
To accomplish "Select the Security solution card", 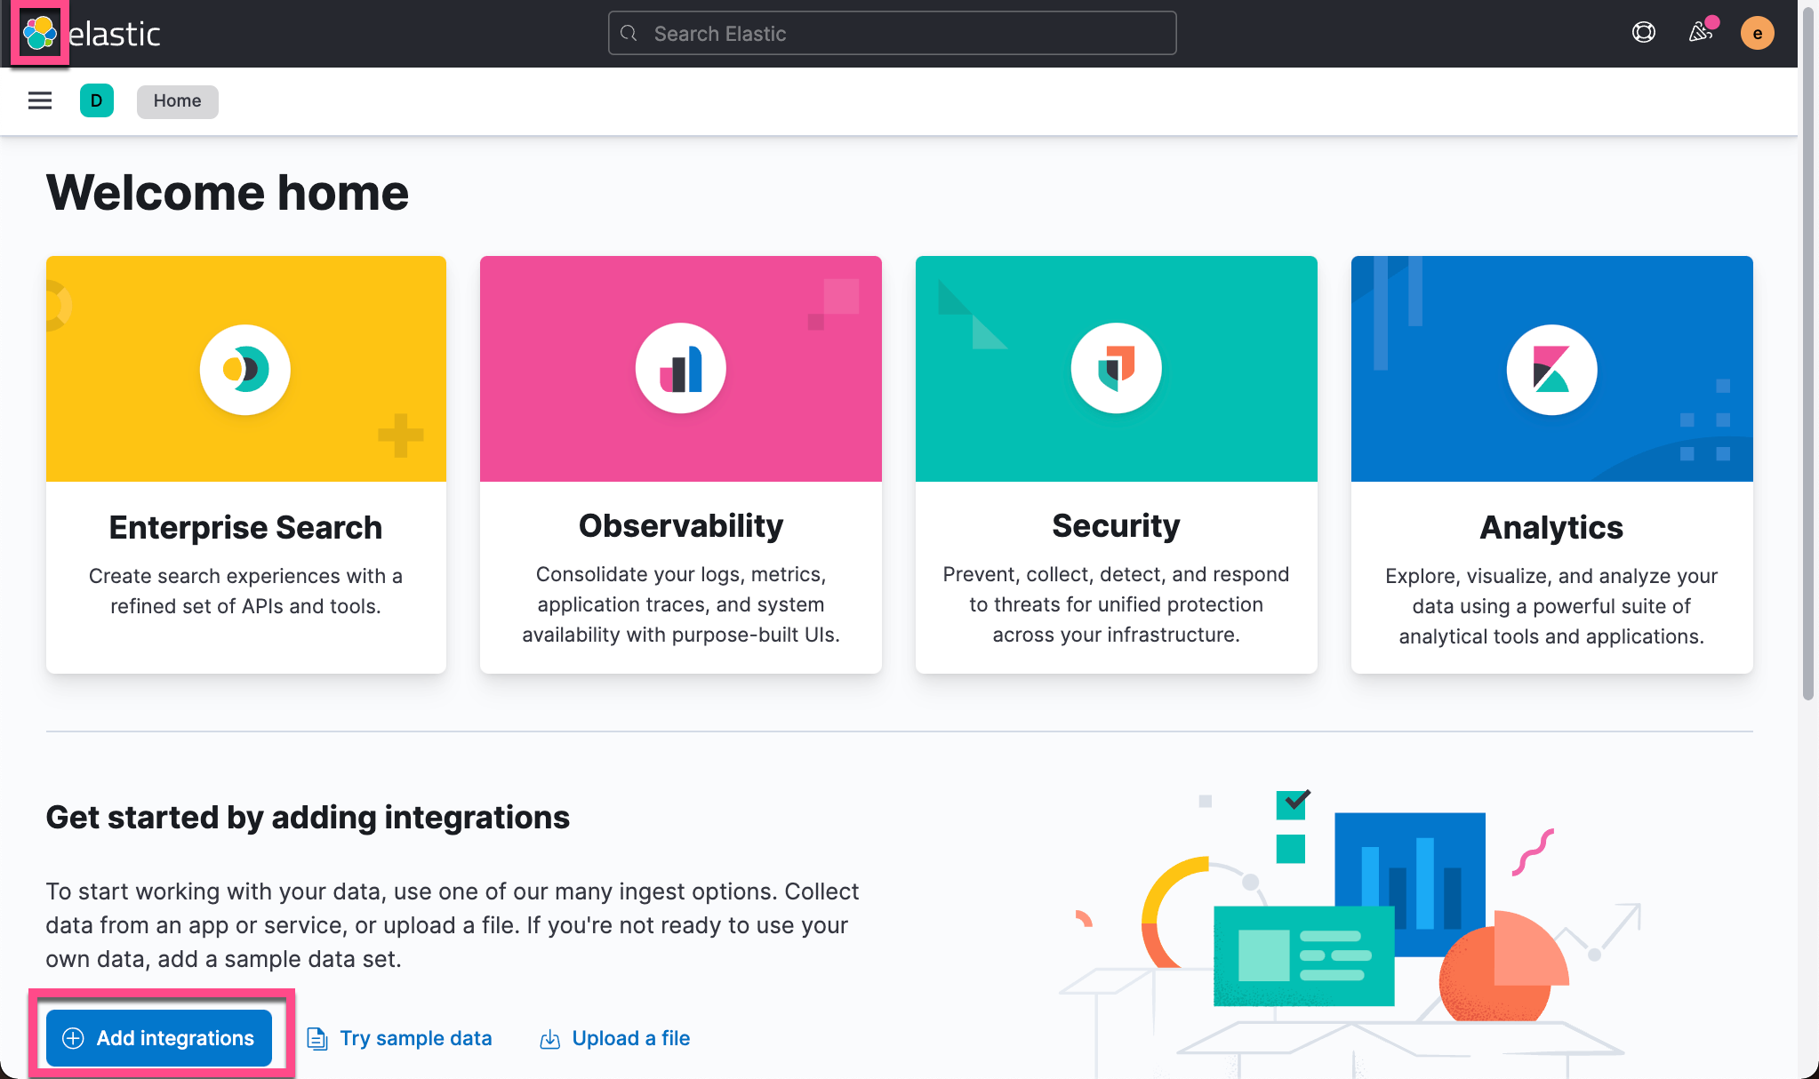I will tap(1116, 463).
